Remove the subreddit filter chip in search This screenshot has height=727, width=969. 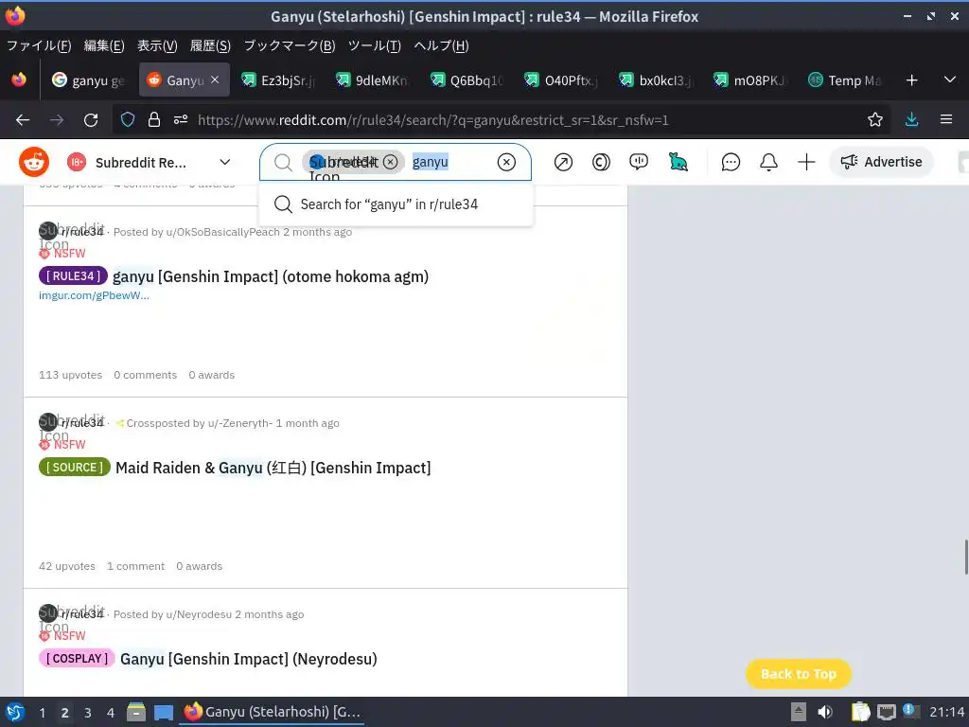[390, 162]
